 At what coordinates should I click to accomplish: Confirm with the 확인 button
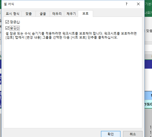[111, 134]
